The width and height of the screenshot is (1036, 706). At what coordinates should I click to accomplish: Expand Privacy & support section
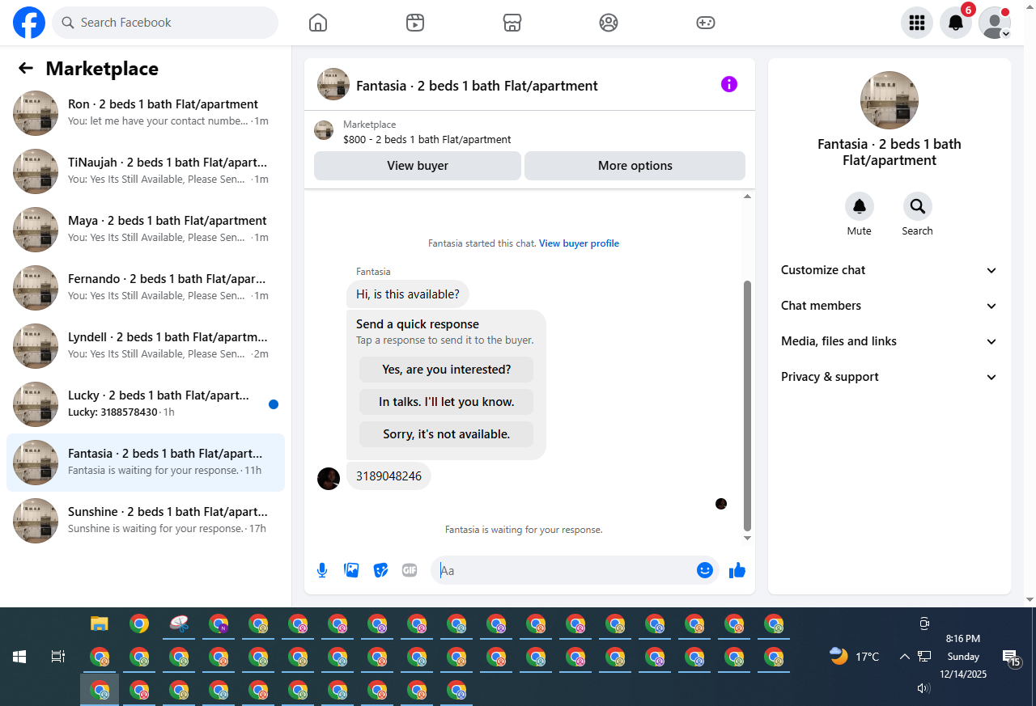[889, 377]
